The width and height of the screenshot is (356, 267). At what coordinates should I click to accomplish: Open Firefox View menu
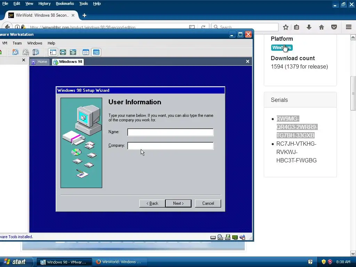coord(29,3)
